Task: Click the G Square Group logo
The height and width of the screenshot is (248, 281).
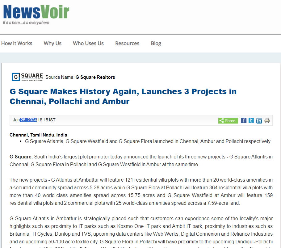Action: pyautogui.click(x=27, y=77)
